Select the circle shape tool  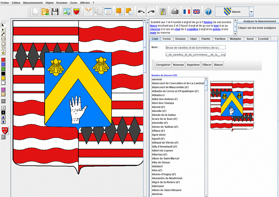pos(3,44)
